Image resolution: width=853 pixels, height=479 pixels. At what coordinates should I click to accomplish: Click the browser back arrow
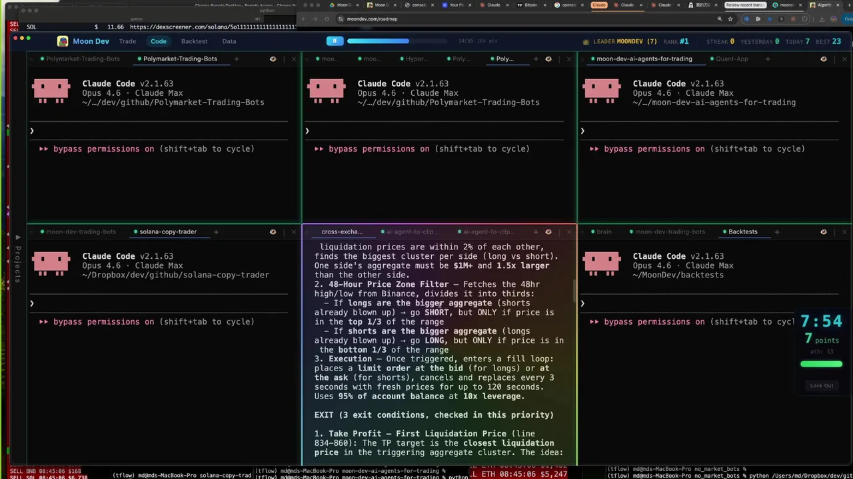pos(304,19)
